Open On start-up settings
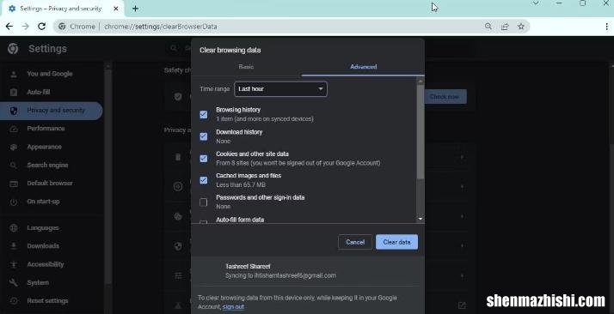Screen dimensions: 614x314 pos(43,201)
